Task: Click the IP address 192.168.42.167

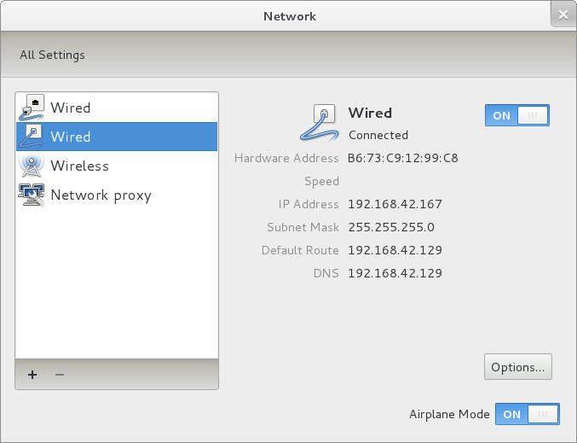Action: pos(395,204)
